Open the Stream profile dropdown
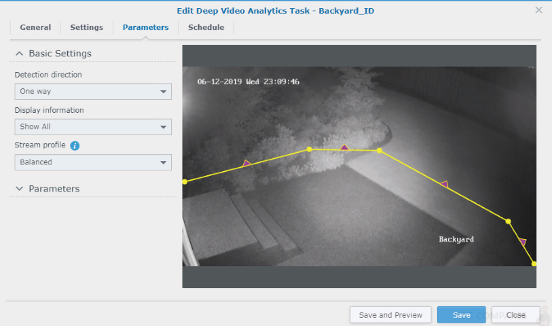The width and height of the screenshot is (552, 326). (93, 162)
